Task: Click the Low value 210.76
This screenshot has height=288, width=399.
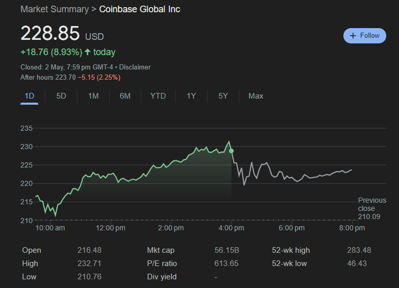Action: (89, 277)
